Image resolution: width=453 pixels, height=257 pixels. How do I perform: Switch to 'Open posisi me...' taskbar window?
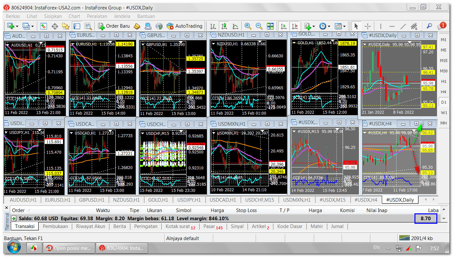coord(69,248)
